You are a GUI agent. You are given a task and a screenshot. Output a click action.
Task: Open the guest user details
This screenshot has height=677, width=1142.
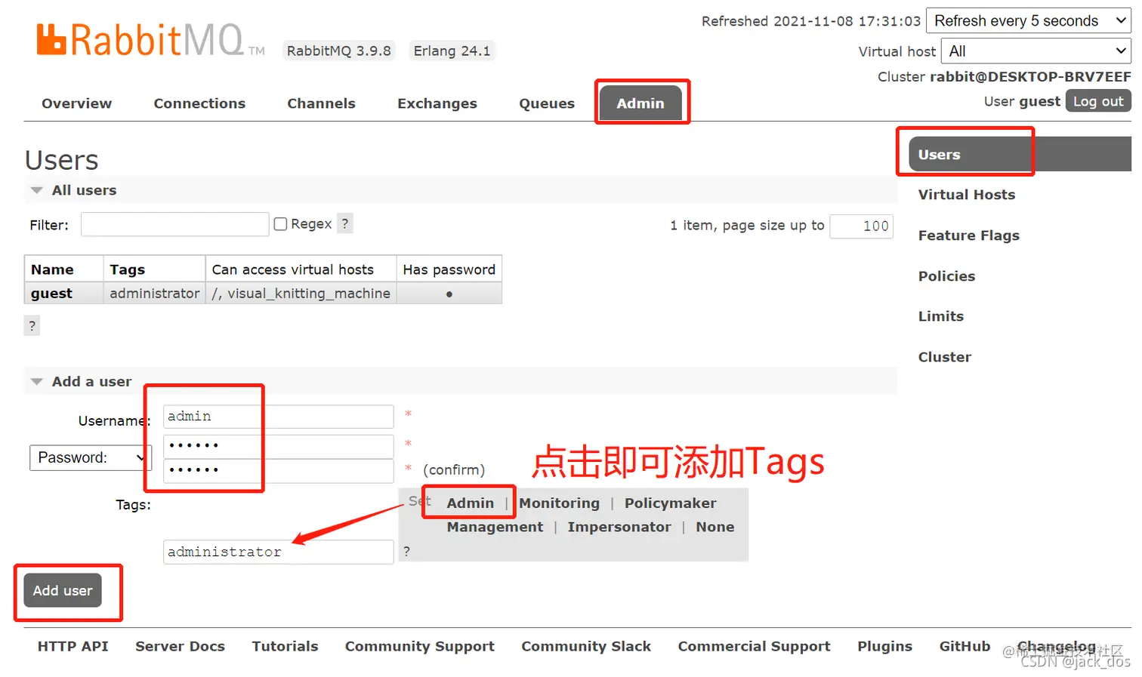(x=51, y=294)
